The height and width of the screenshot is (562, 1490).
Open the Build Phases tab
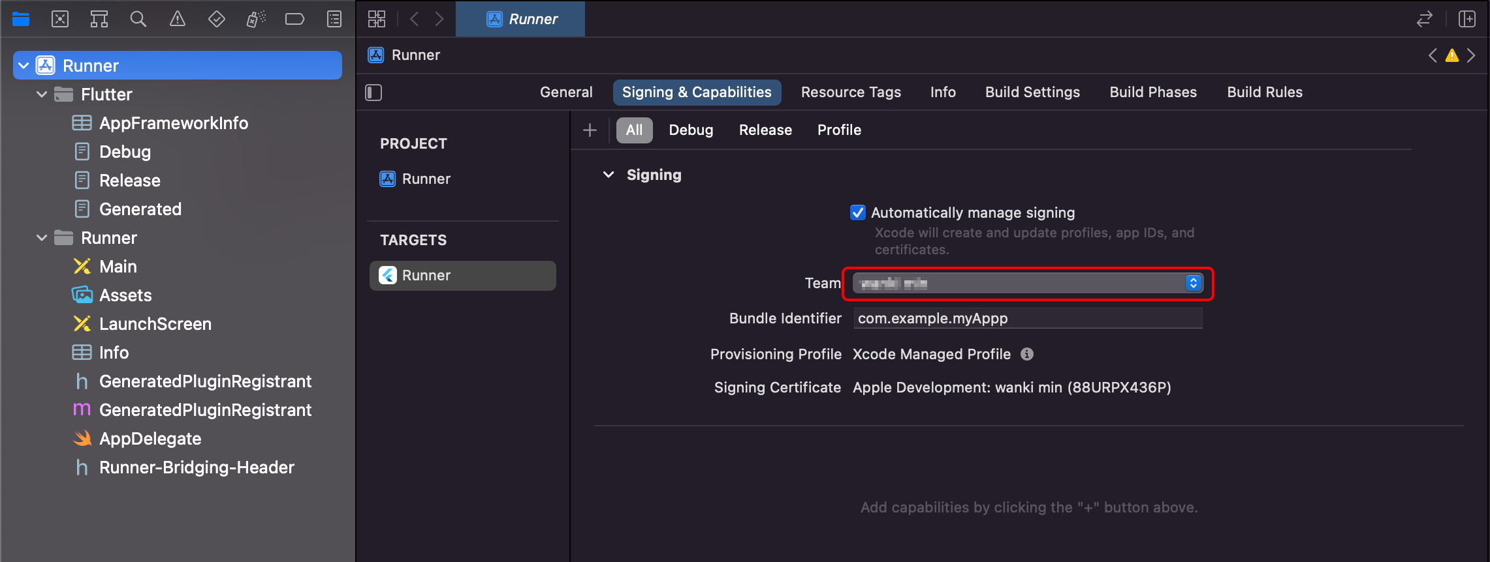coord(1153,93)
